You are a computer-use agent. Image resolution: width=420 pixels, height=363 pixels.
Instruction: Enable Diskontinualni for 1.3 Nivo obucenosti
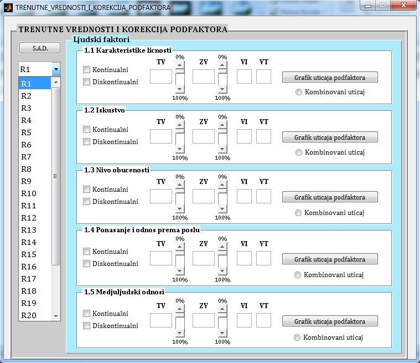coord(86,202)
